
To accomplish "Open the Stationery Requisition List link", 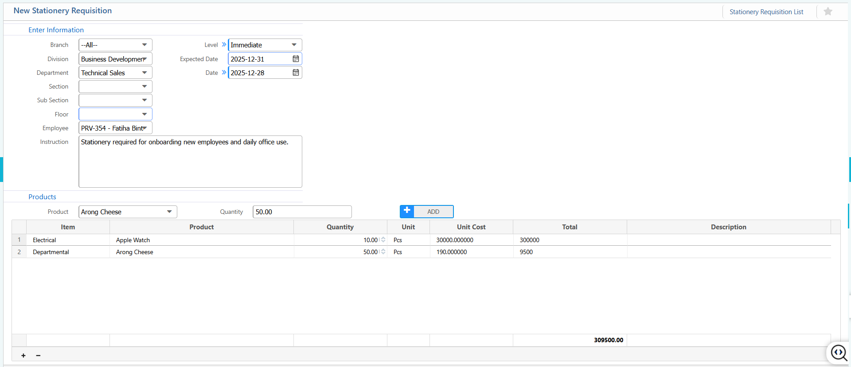I will pyautogui.click(x=766, y=12).
